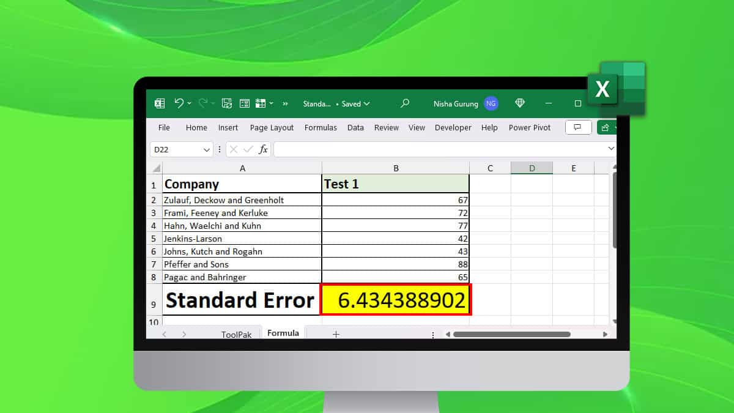This screenshot has height=413, width=734.
Task: Open the Comments panel
Action: point(577,127)
